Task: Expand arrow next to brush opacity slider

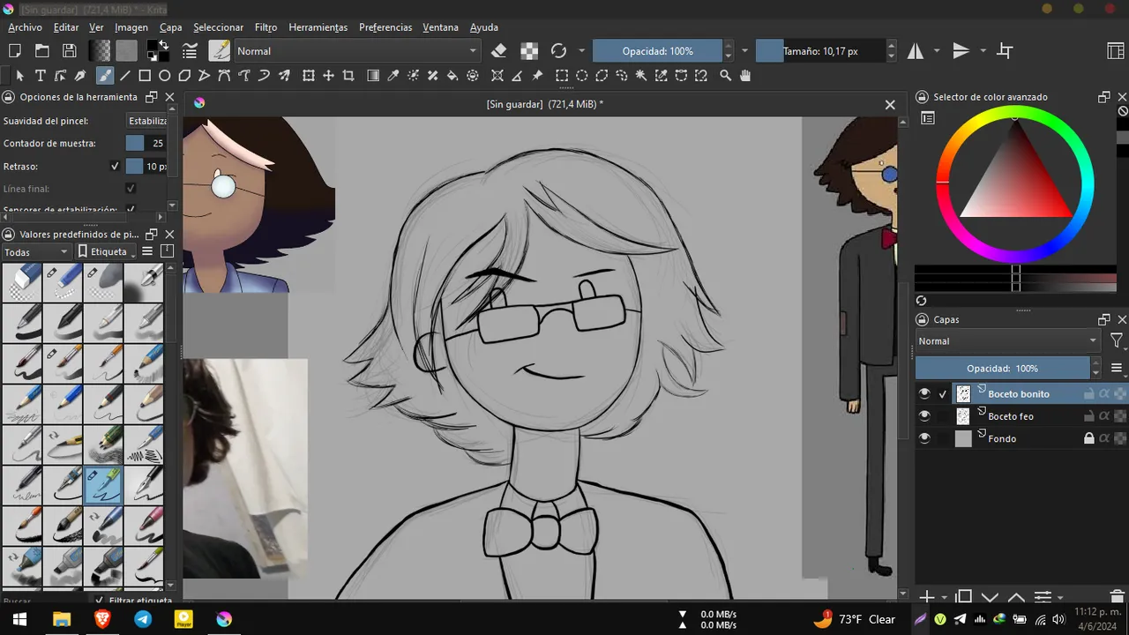Action: pyautogui.click(x=745, y=51)
